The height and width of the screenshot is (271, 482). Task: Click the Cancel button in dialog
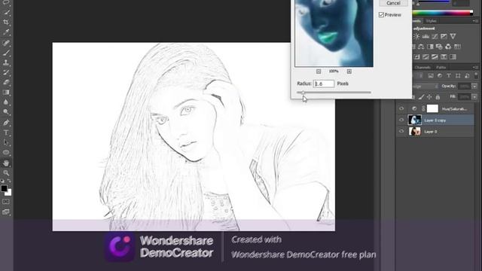[393, 3]
